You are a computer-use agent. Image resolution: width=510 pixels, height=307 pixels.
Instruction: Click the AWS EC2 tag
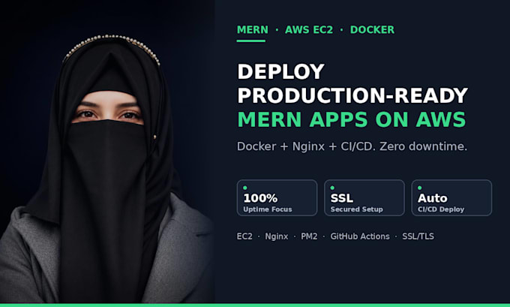coord(309,29)
